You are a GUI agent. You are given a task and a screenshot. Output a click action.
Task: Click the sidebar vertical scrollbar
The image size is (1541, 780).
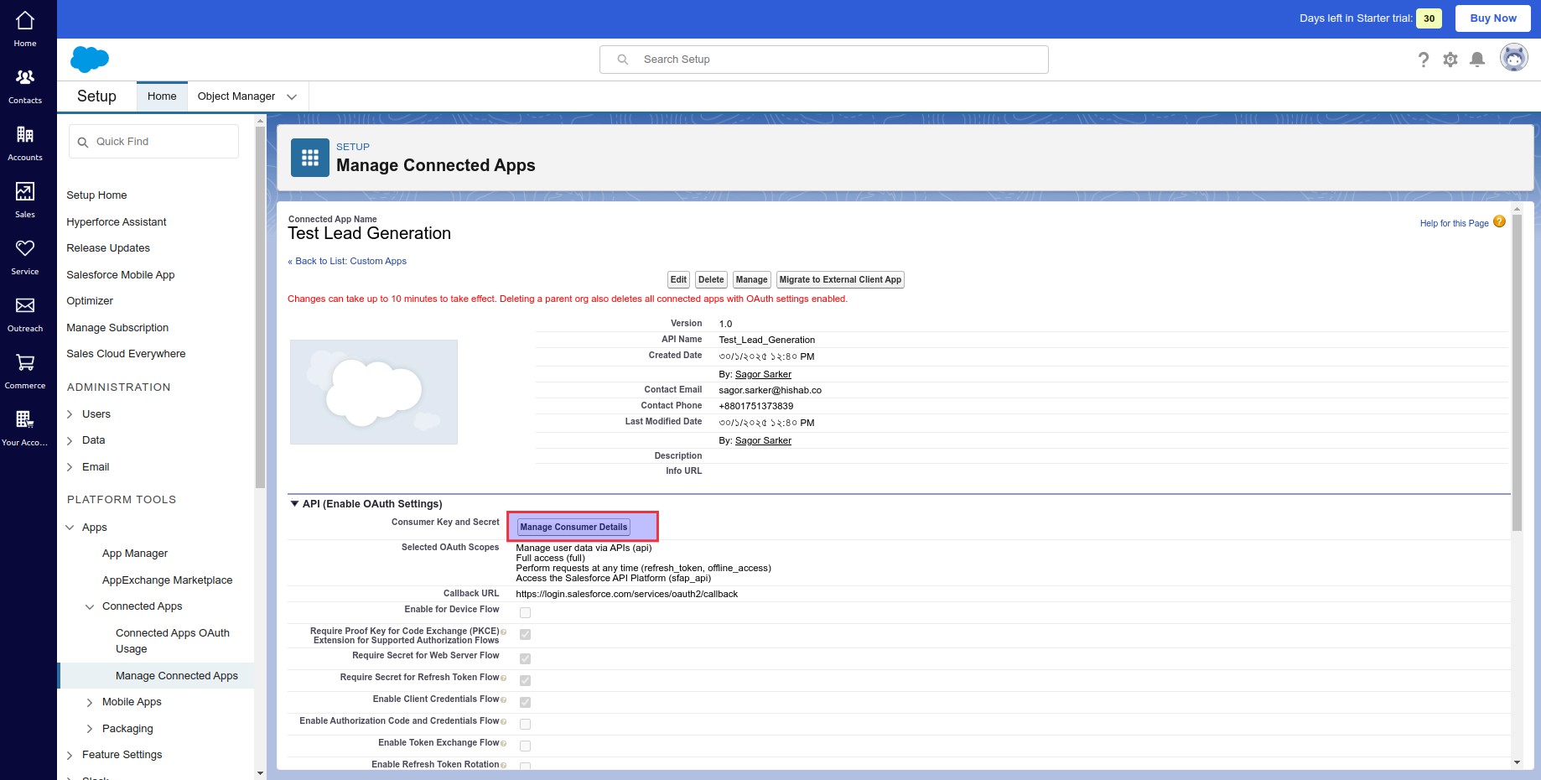[260, 307]
